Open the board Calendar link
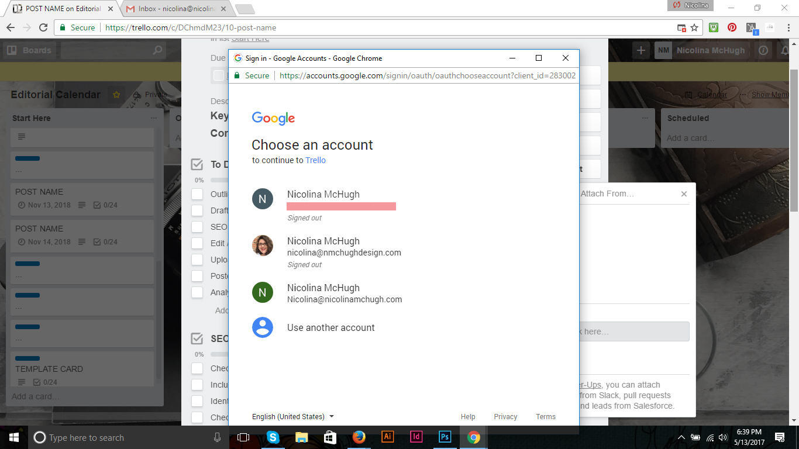This screenshot has width=799, height=449. coord(706,95)
